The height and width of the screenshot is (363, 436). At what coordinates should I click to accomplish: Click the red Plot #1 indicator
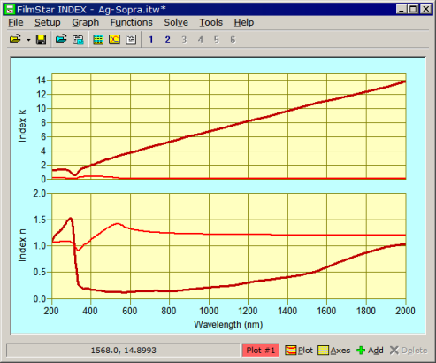click(x=261, y=351)
